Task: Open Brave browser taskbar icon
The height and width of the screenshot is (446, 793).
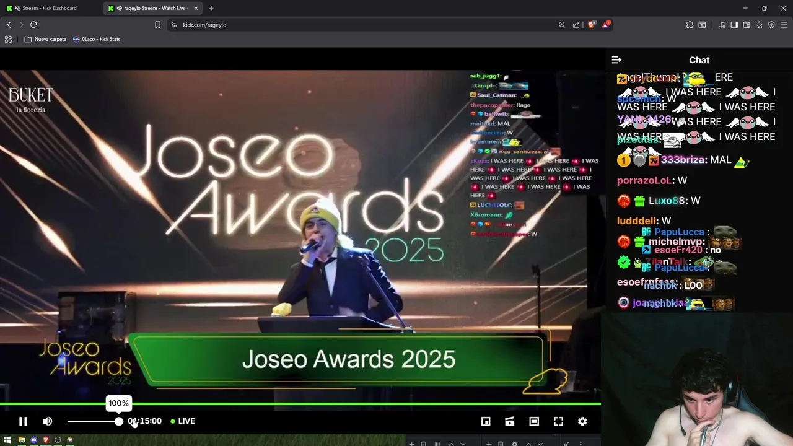Action: point(45,440)
